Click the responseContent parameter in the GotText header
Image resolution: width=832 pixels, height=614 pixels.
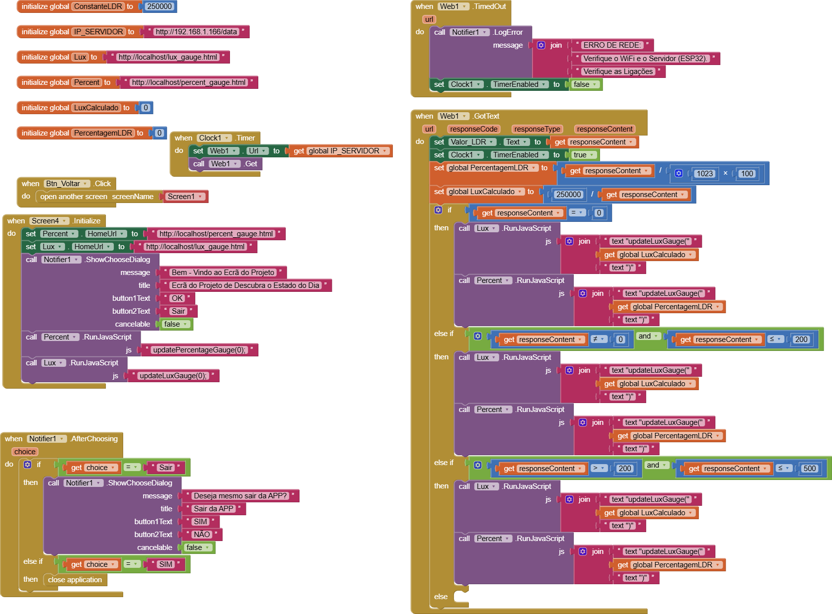point(605,129)
